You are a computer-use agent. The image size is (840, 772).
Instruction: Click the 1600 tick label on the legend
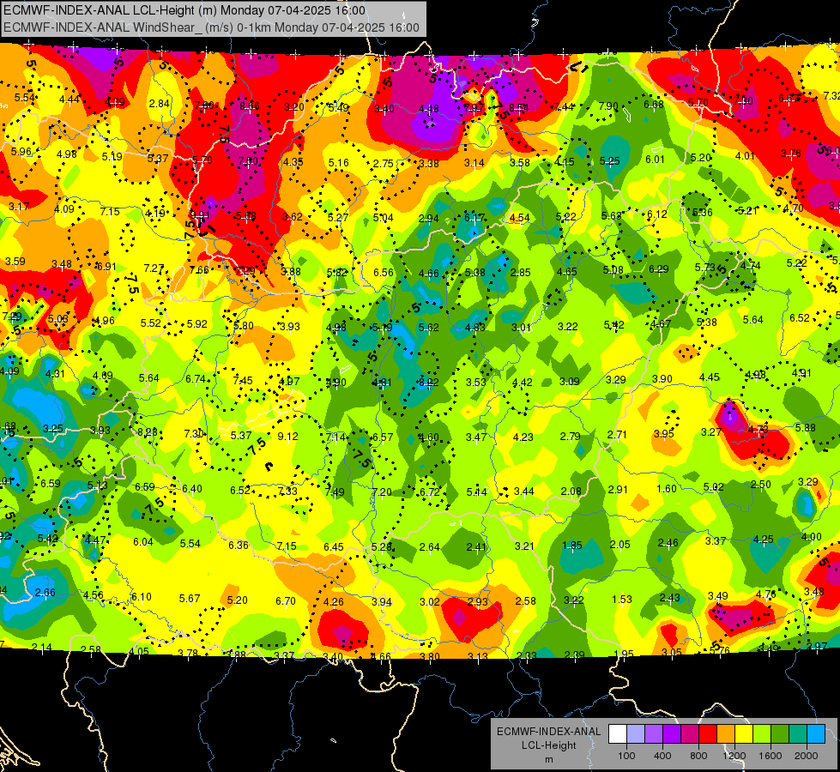771,756
